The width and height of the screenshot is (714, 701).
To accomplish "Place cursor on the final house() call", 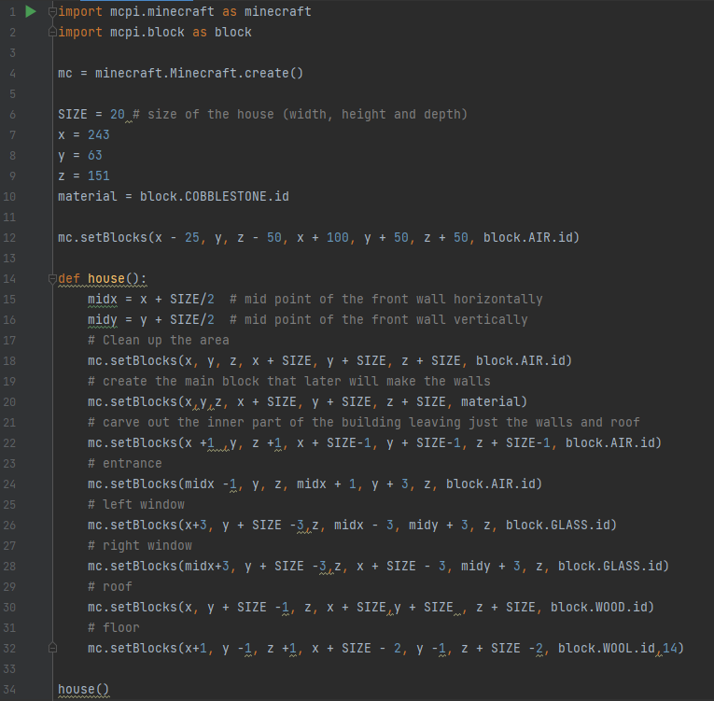I will click(x=83, y=689).
